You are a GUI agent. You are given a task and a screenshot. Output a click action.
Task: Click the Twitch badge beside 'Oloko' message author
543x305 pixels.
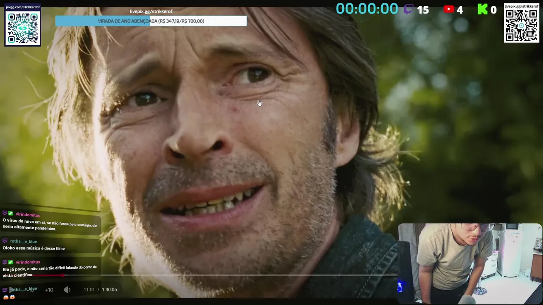(x=5, y=241)
